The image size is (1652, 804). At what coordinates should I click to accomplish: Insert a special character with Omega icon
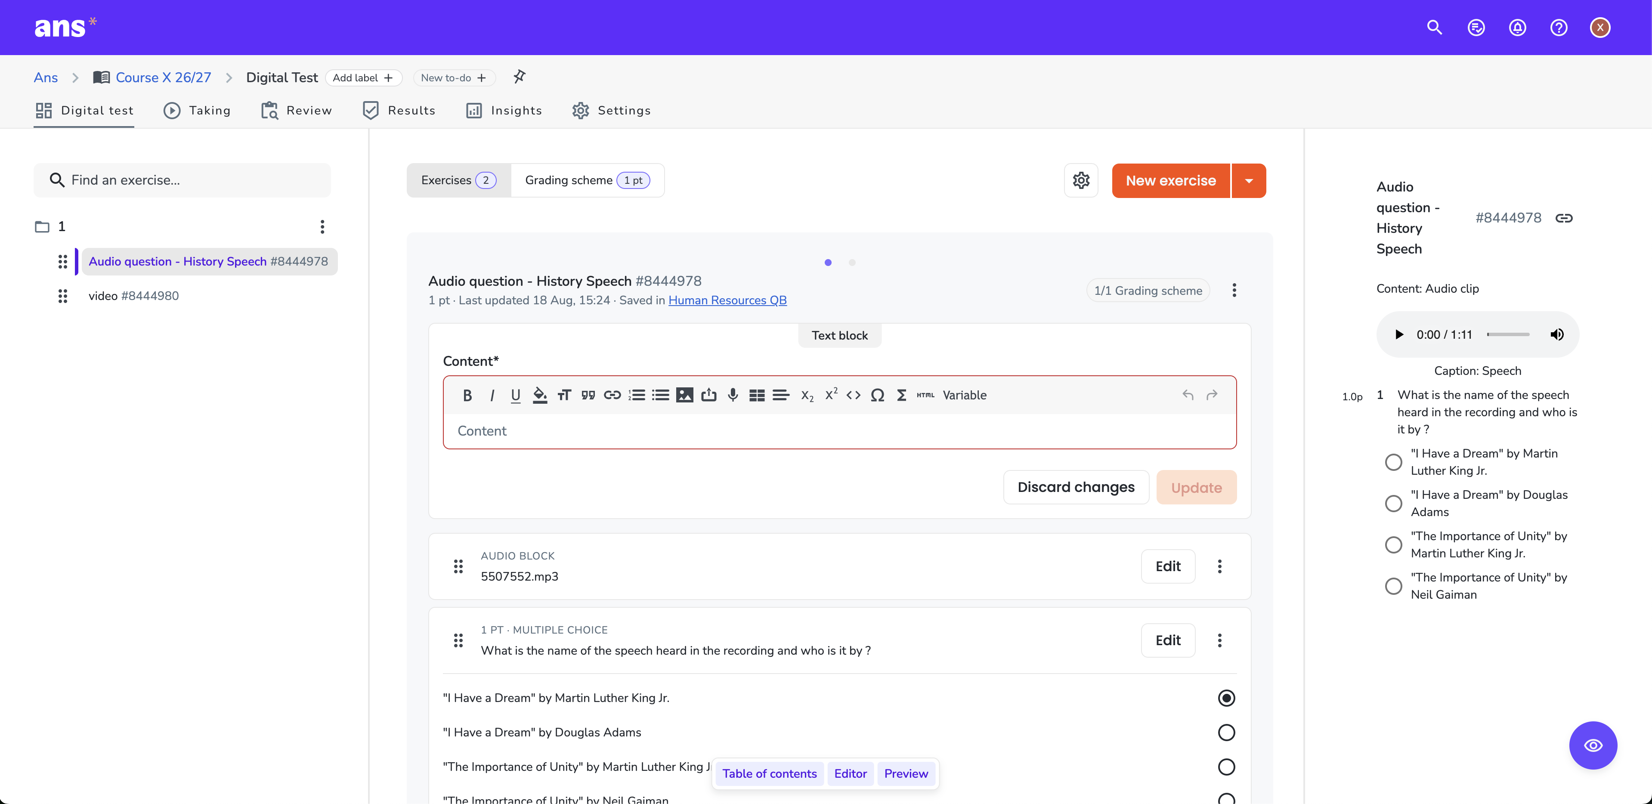pos(877,395)
